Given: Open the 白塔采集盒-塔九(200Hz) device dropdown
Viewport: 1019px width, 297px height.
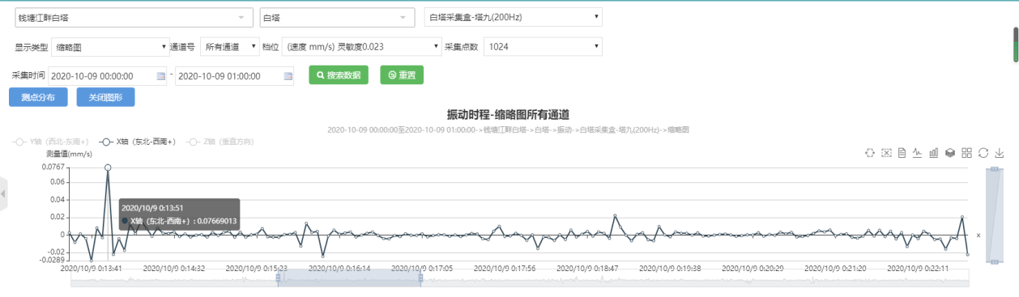Looking at the screenshot, I should (514, 16).
